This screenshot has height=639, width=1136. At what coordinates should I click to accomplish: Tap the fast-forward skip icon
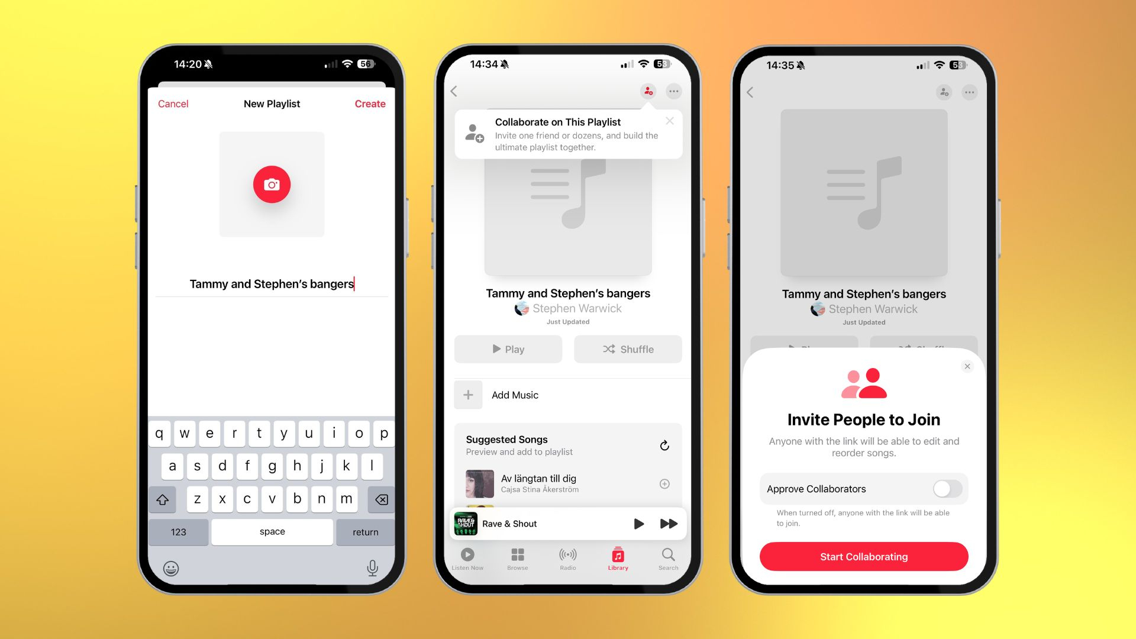tap(669, 524)
